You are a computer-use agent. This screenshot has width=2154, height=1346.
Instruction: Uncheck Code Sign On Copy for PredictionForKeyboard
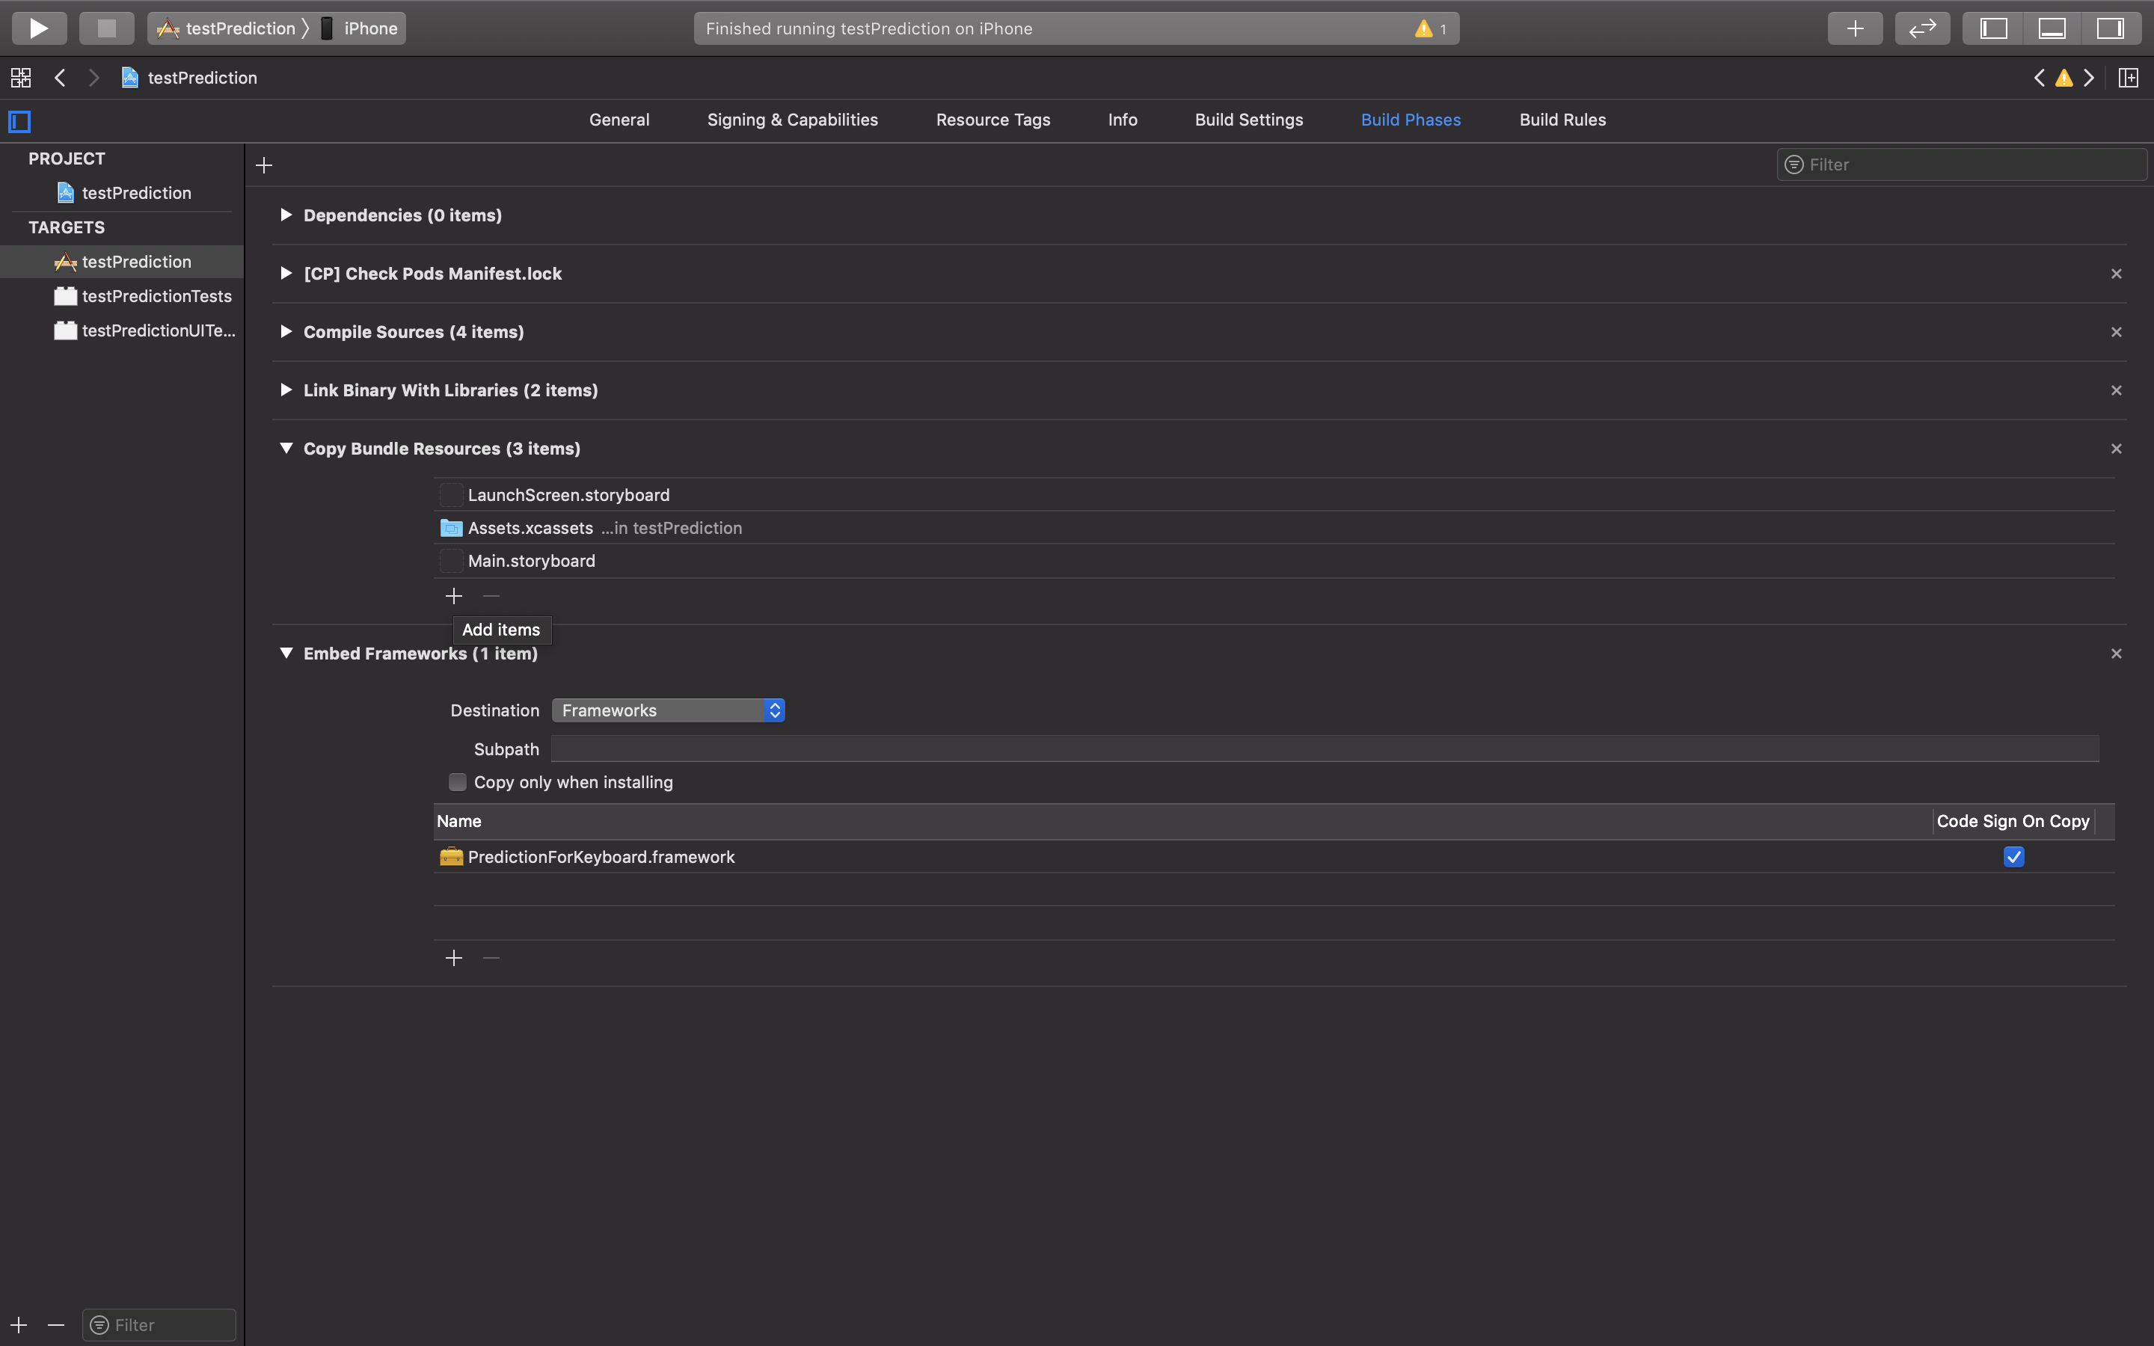(2013, 856)
